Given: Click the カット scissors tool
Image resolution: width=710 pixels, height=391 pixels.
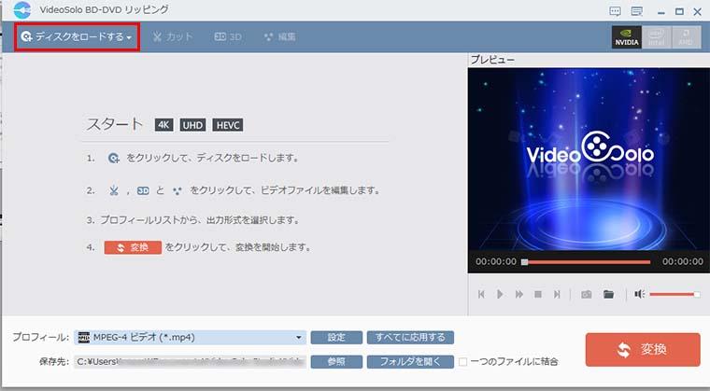Looking at the screenshot, I should [173, 37].
